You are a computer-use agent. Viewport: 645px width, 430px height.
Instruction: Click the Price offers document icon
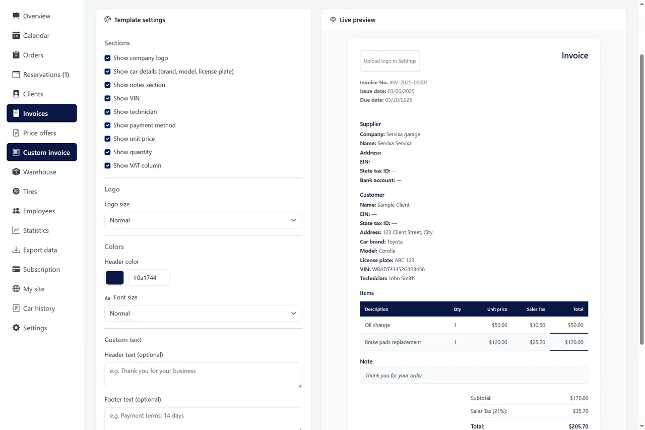(16, 133)
